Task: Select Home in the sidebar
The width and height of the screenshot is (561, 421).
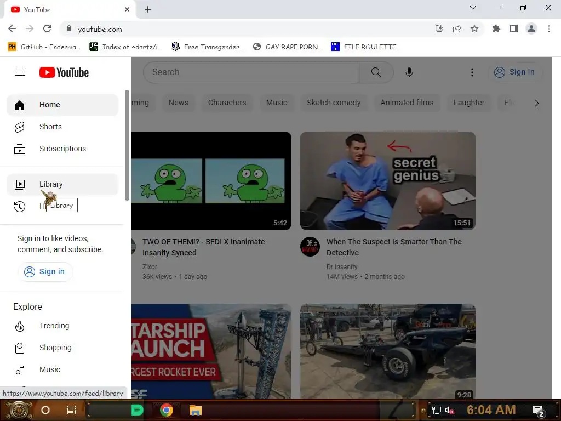Action: pos(62,105)
